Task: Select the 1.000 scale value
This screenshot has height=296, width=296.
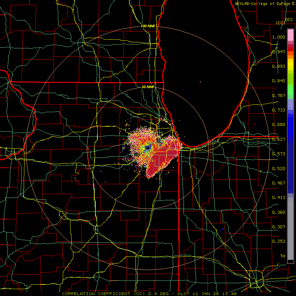Action: [x=279, y=37]
